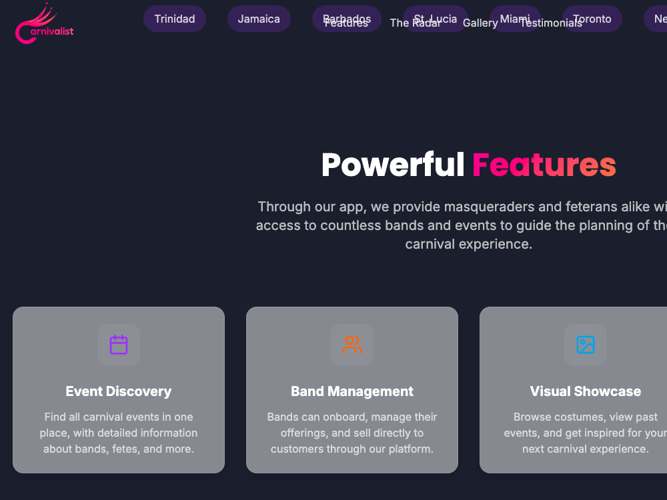Click the purple calendar icon

point(119,345)
